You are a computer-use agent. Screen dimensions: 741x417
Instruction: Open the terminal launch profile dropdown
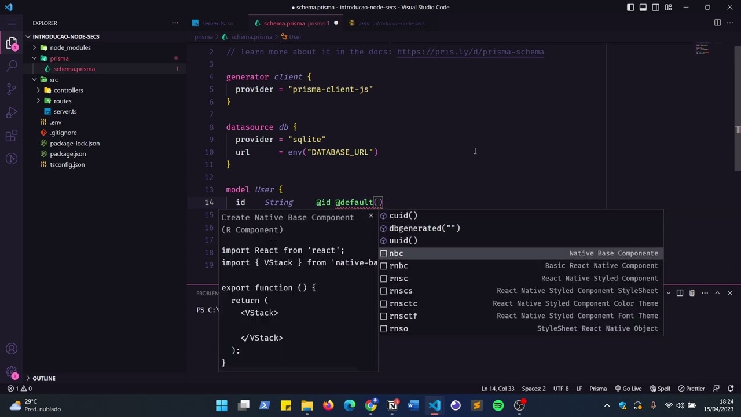pos(669,293)
